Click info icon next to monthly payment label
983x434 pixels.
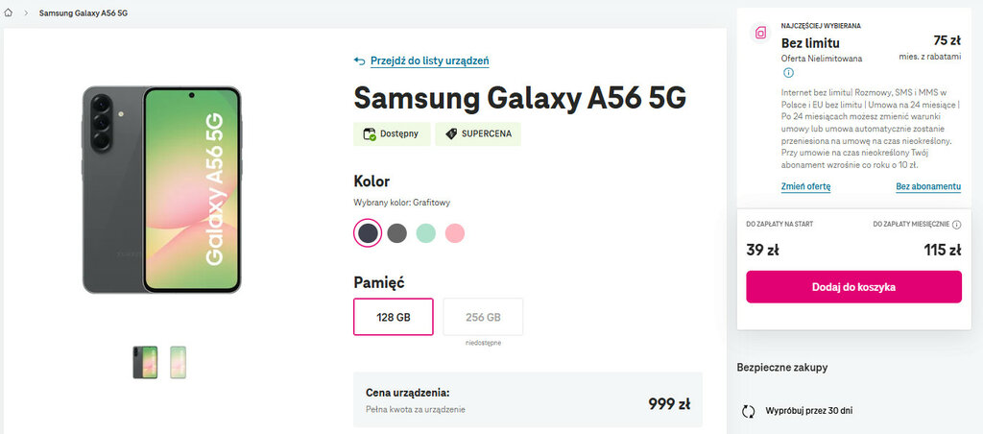pyautogui.click(x=956, y=224)
